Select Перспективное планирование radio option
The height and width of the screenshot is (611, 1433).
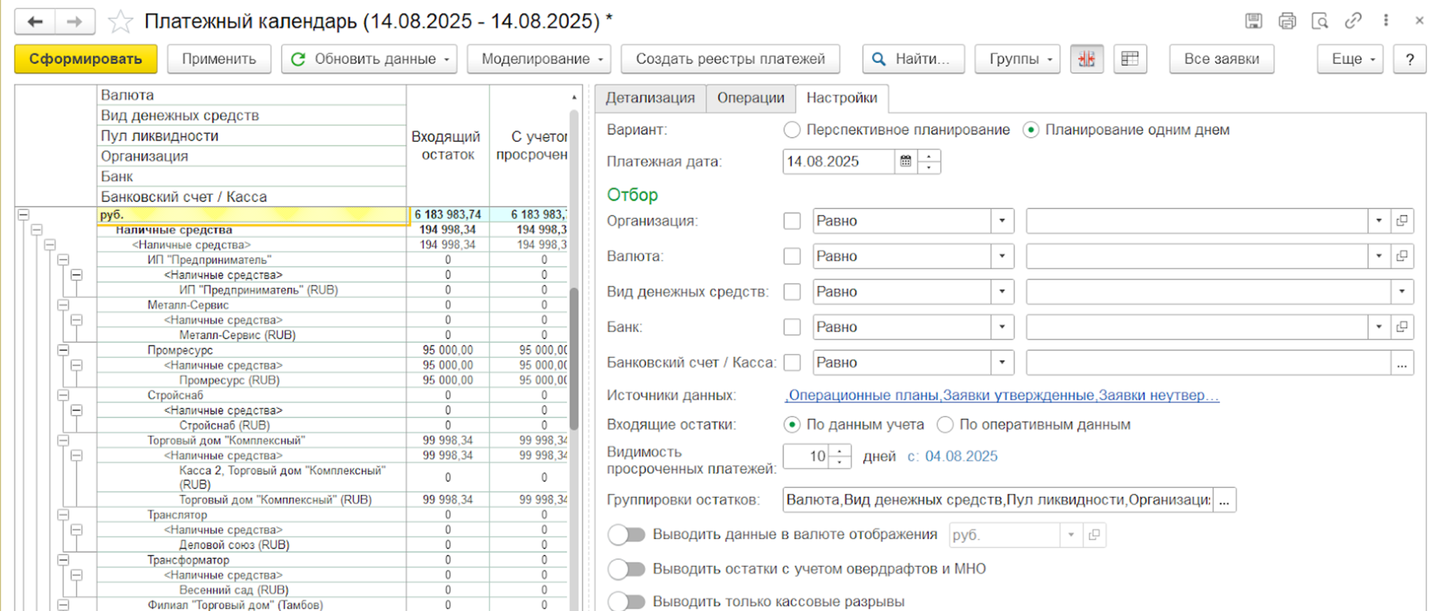(x=791, y=130)
